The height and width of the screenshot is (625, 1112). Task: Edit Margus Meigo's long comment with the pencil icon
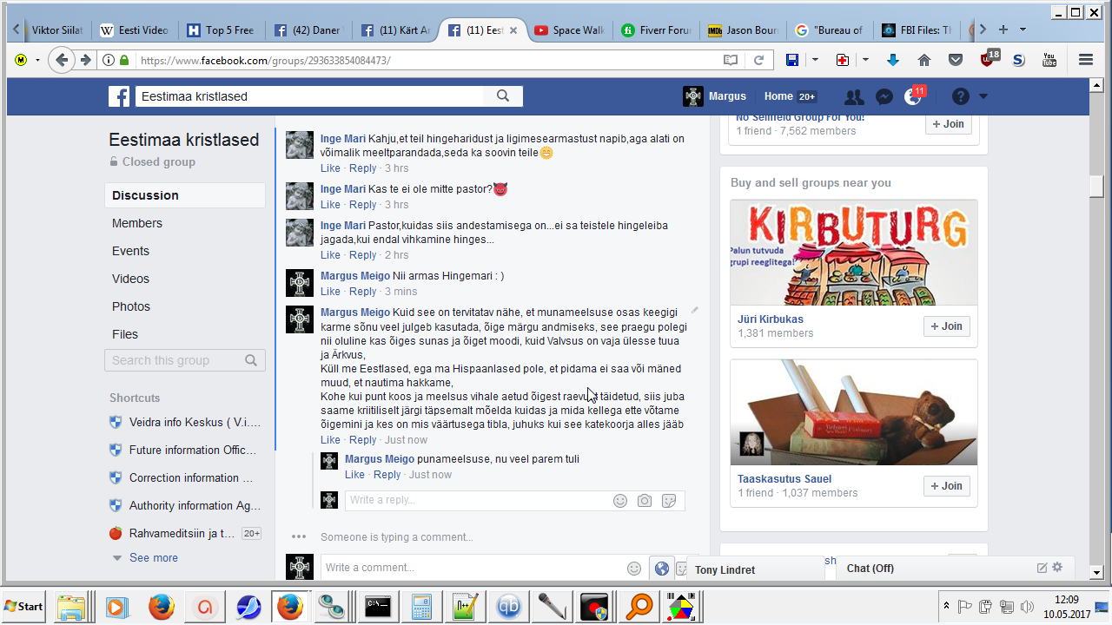tap(694, 310)
